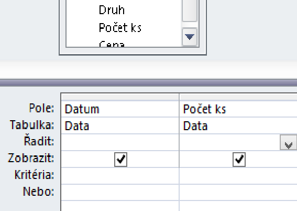Click the Kritéria cell for Počet ks column
This screenshot has height=211, width=297.
tap(238, 176)
